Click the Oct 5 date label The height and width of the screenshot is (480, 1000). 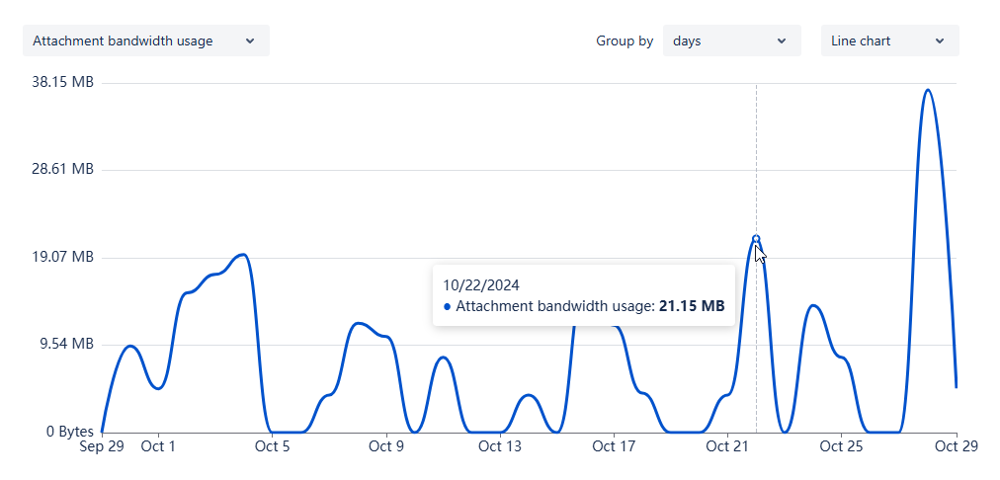pos(272,446)
